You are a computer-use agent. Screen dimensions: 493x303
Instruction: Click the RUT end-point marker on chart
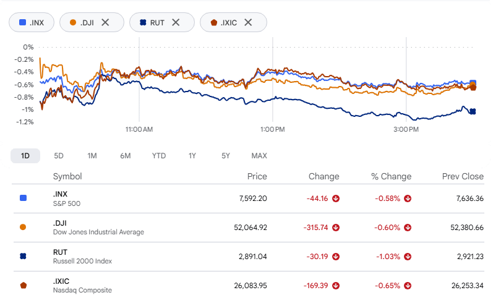[473, 111]
